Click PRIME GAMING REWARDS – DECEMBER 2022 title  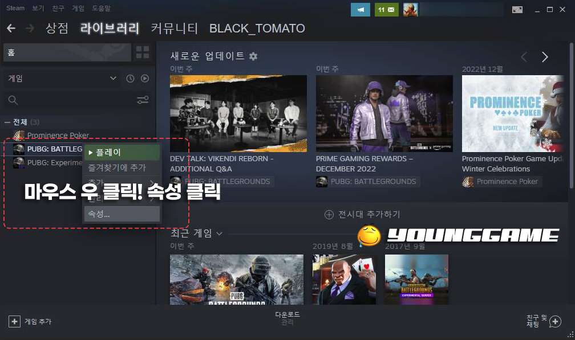click(x=365, y=163)
